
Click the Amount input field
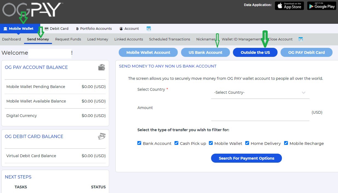pos(260,112)
